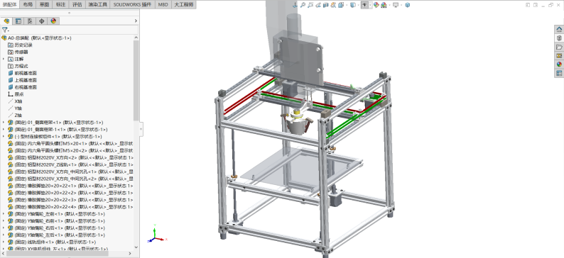
Task: Switch to 评估 ribbon tab
Action: 77,5
